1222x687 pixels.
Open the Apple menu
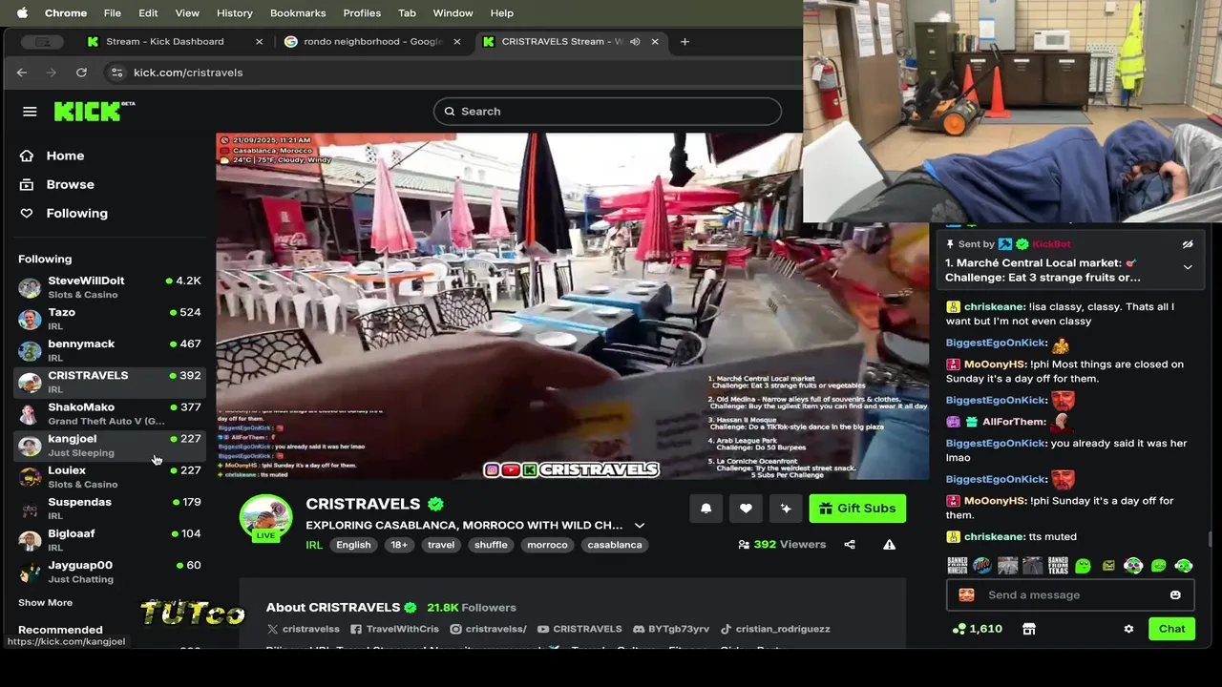pos(22,13)
